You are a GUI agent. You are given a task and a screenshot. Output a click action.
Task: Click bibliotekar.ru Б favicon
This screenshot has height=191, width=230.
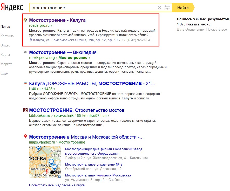pos(25,110)
